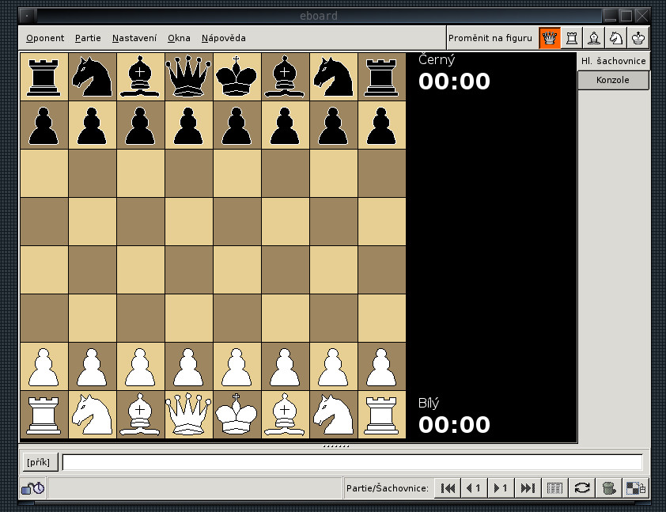Open the Oponent menu
The width and height of the screenshot is (666, 512).
coord(45,38)
